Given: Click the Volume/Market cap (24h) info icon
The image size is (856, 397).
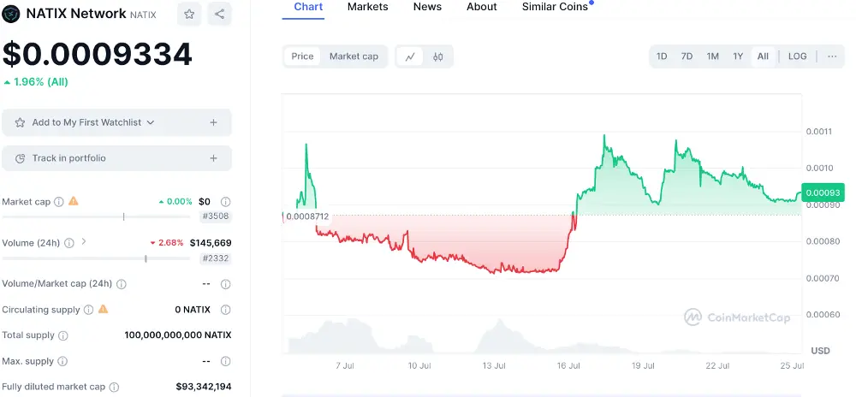Looking at the screenshot, I should click(x=122, y=284).
